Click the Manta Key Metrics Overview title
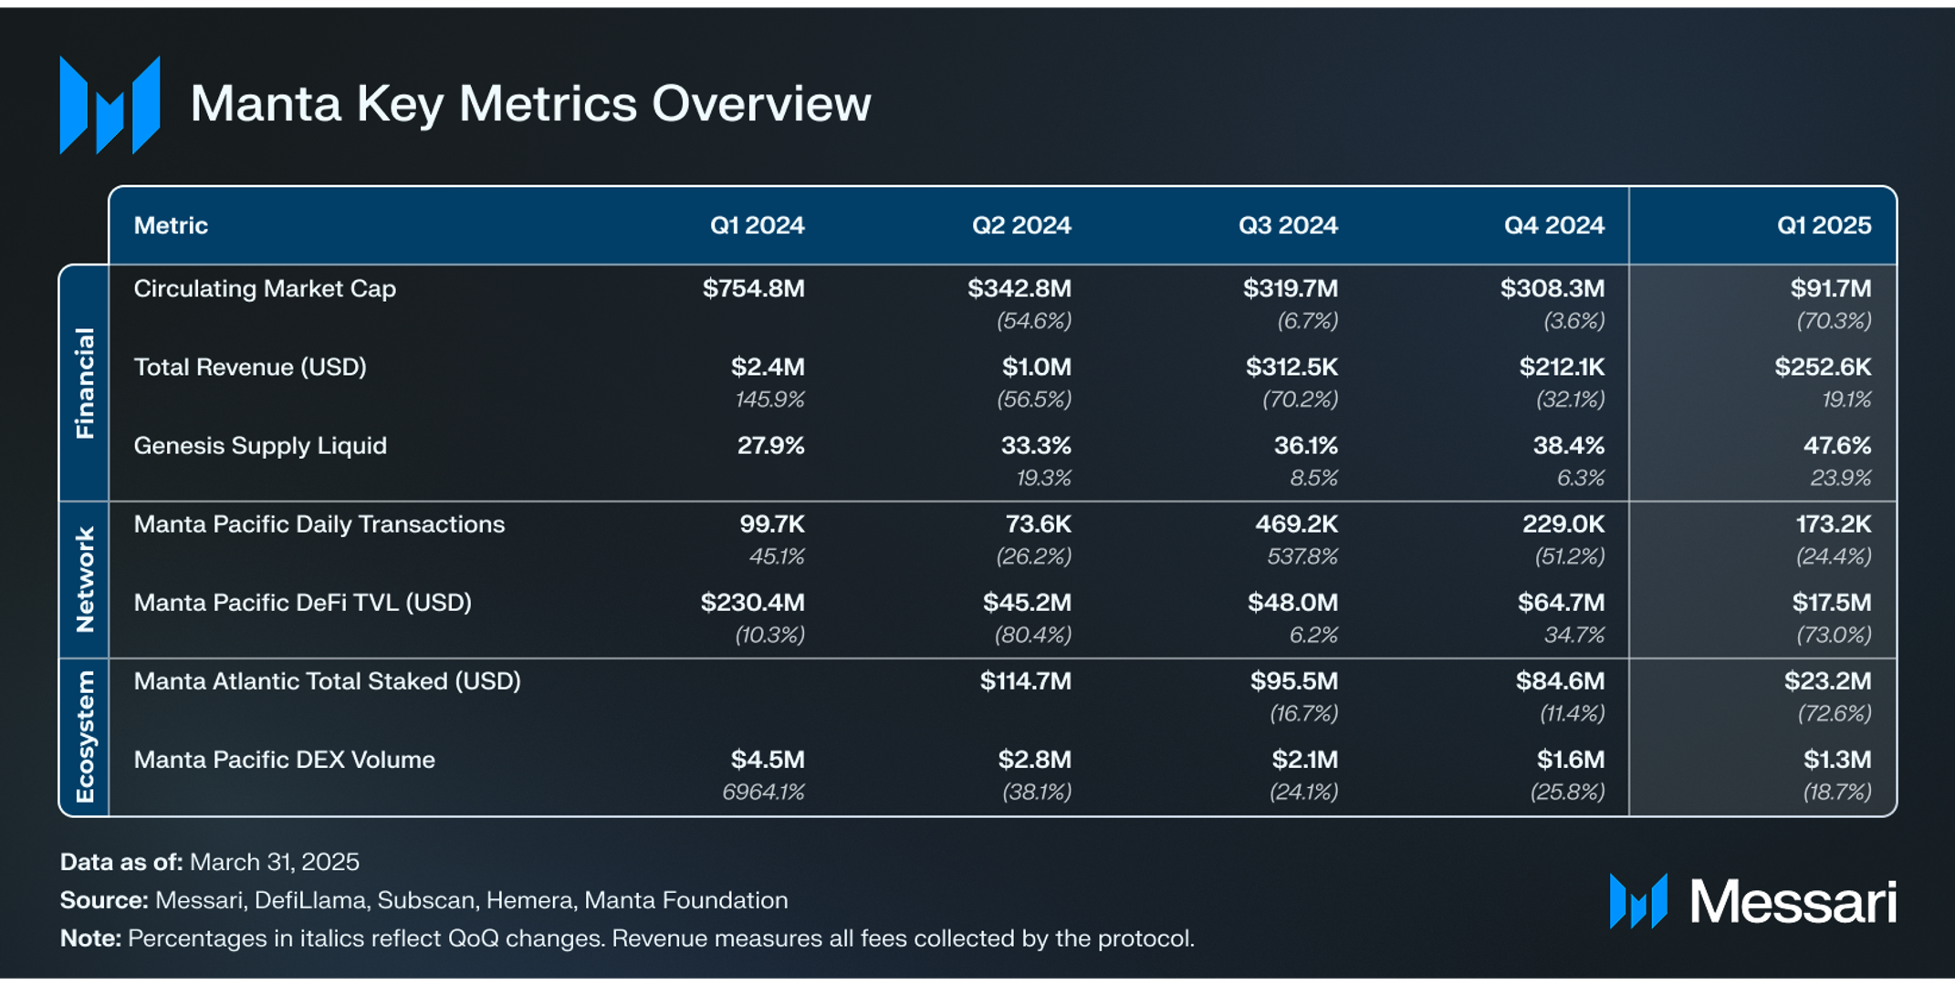The width and height of the screenshot is (1955, 985). (x=530, y=104)
